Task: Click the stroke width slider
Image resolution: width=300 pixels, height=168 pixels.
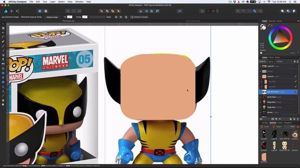Action: (97, 17)
